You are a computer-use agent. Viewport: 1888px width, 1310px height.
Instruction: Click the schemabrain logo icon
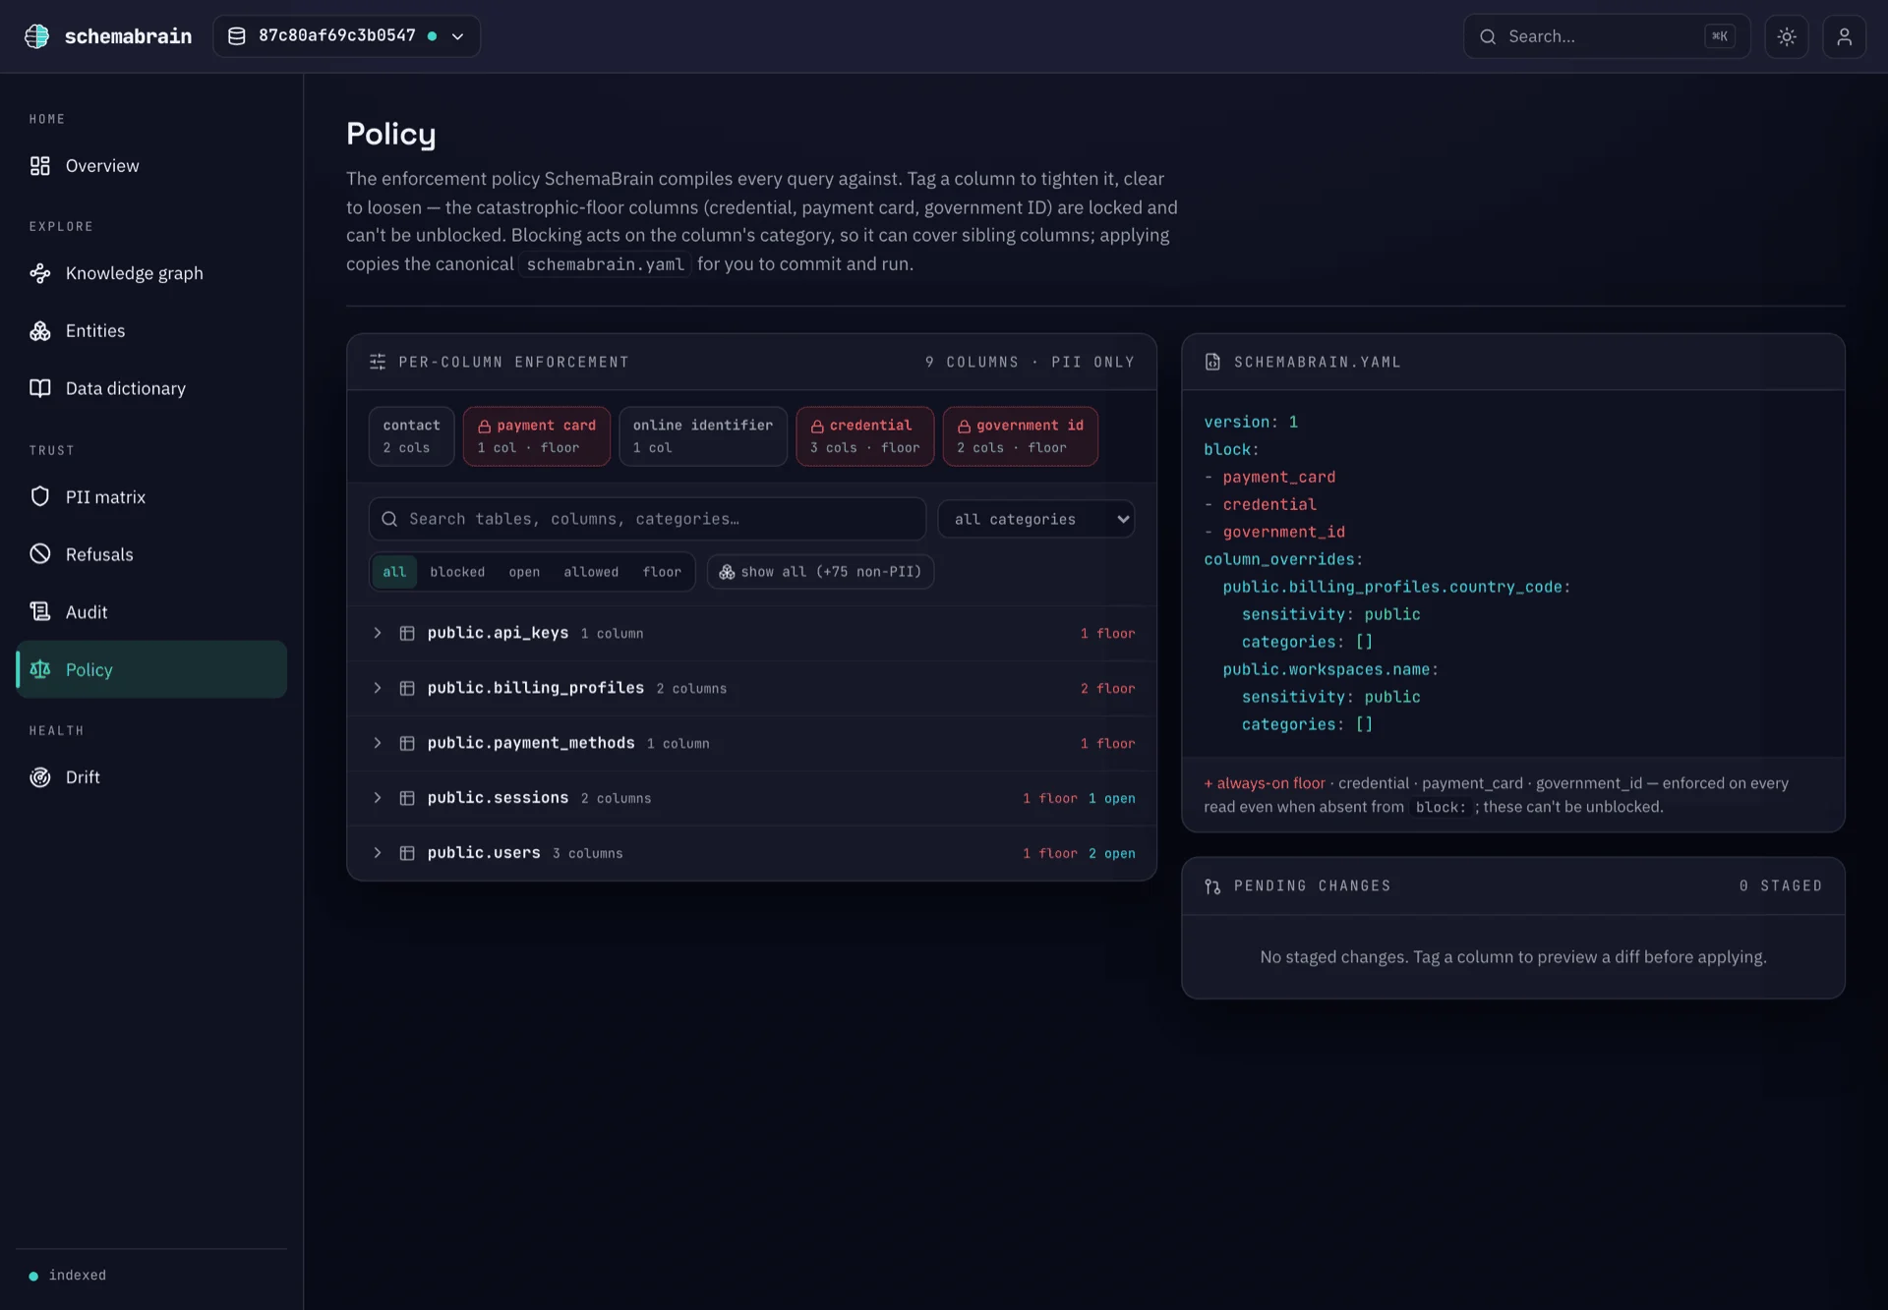(x=36, y=36)
